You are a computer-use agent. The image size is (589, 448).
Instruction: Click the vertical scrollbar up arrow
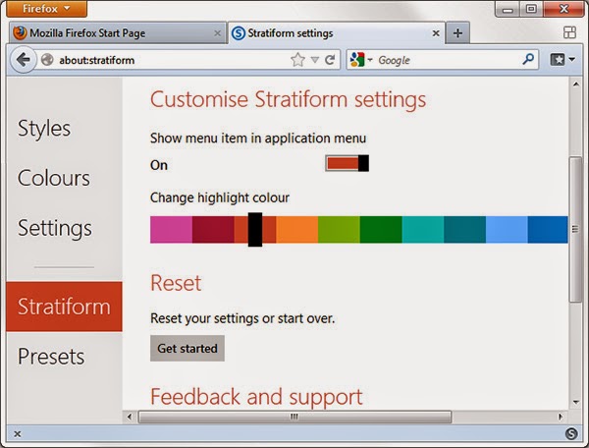(x=576, y=84)
